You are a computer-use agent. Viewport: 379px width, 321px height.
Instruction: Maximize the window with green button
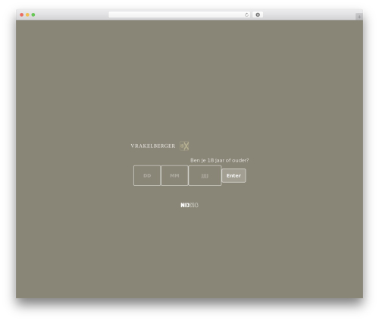click(x=33, y=14)
